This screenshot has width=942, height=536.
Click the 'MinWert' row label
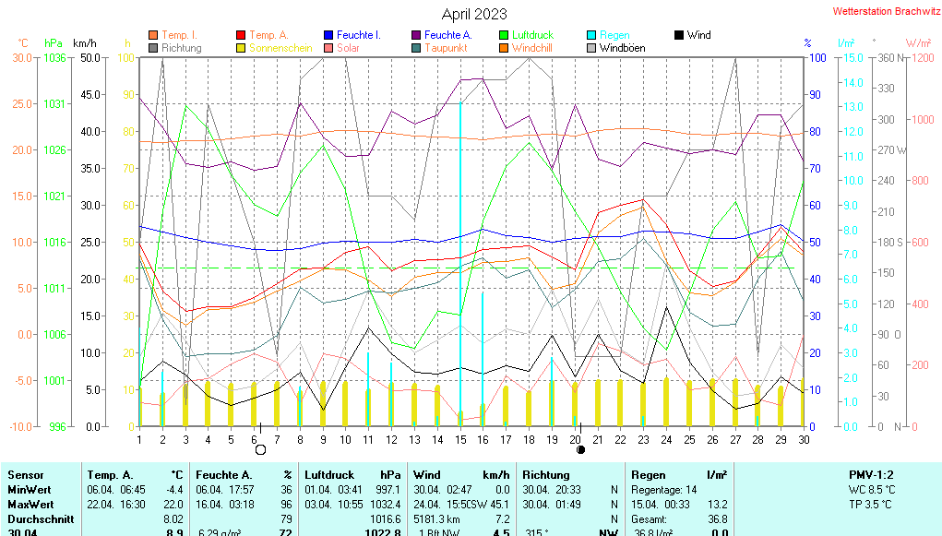pos(30,490)
